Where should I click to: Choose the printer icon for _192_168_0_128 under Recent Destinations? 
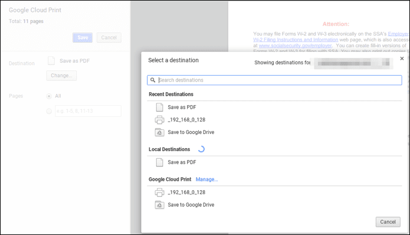[x=159, y=120]
